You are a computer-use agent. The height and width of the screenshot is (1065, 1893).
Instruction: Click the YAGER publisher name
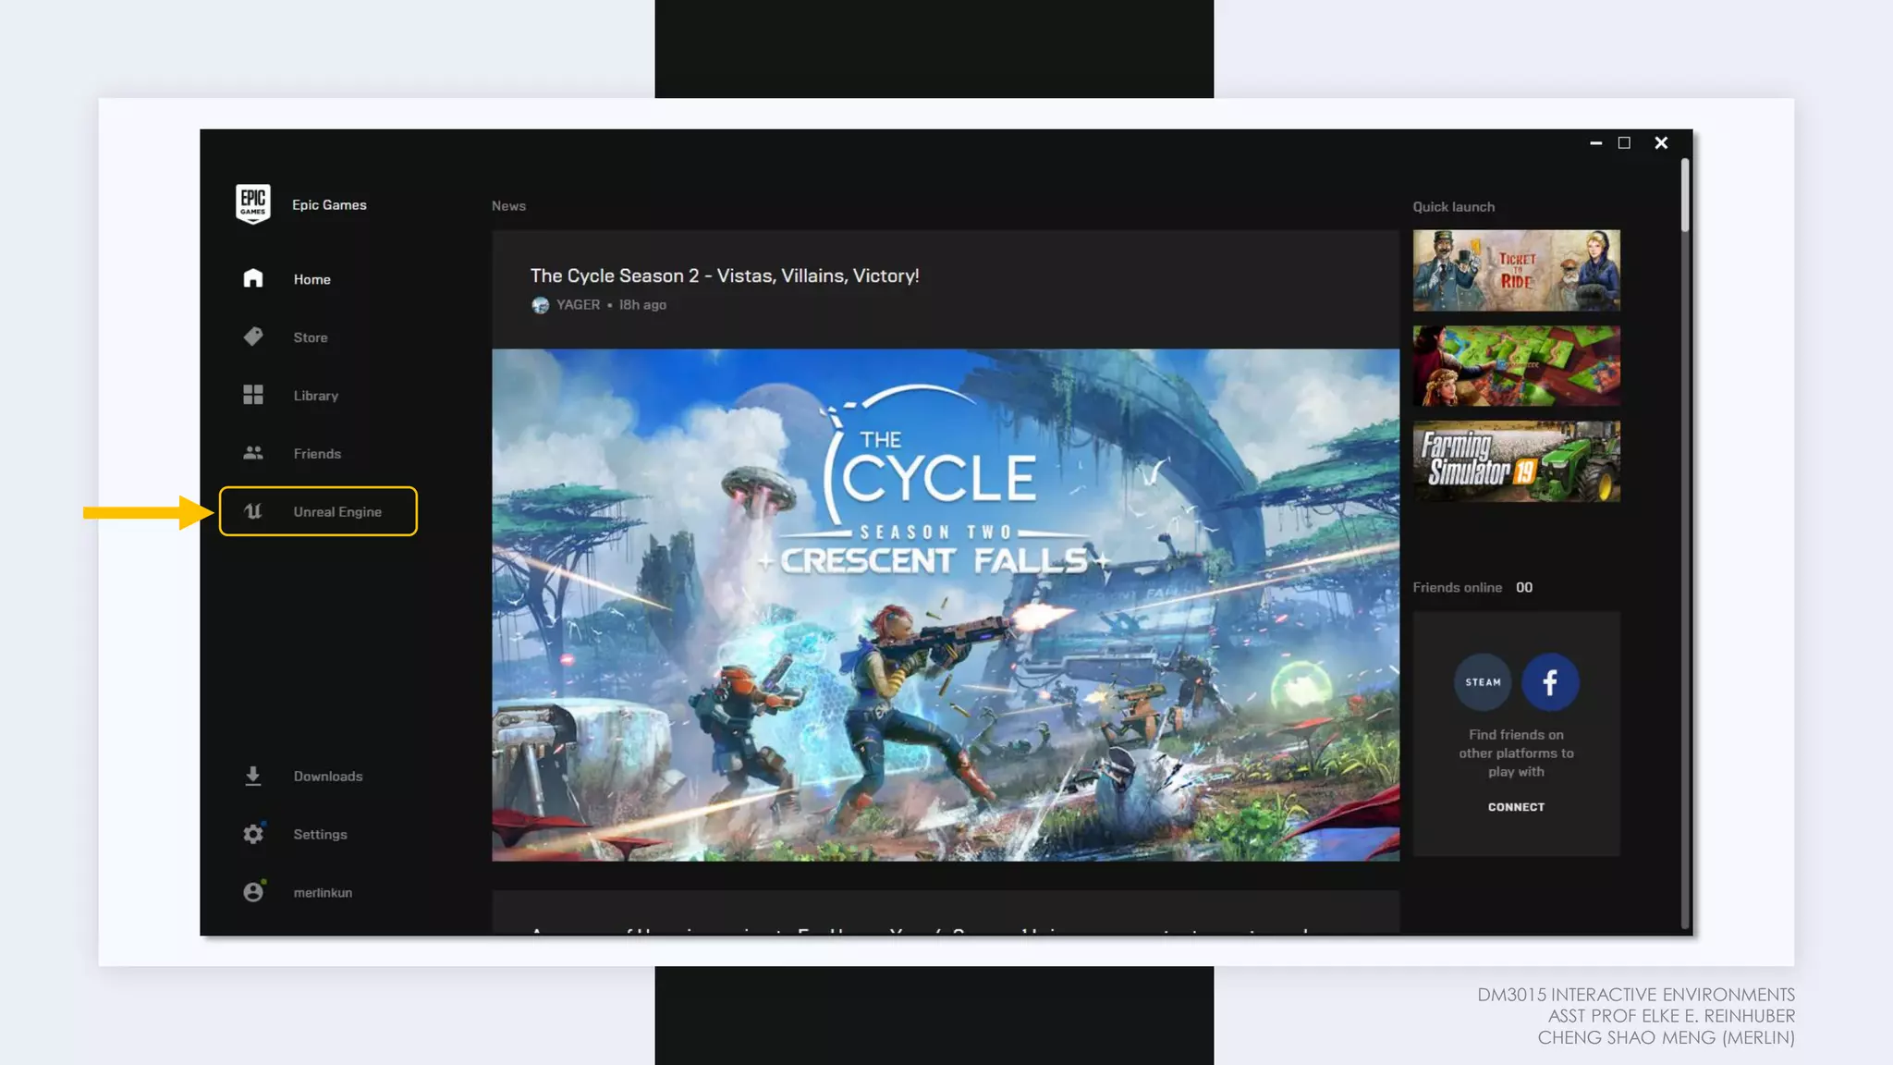(x=578, y=305)
